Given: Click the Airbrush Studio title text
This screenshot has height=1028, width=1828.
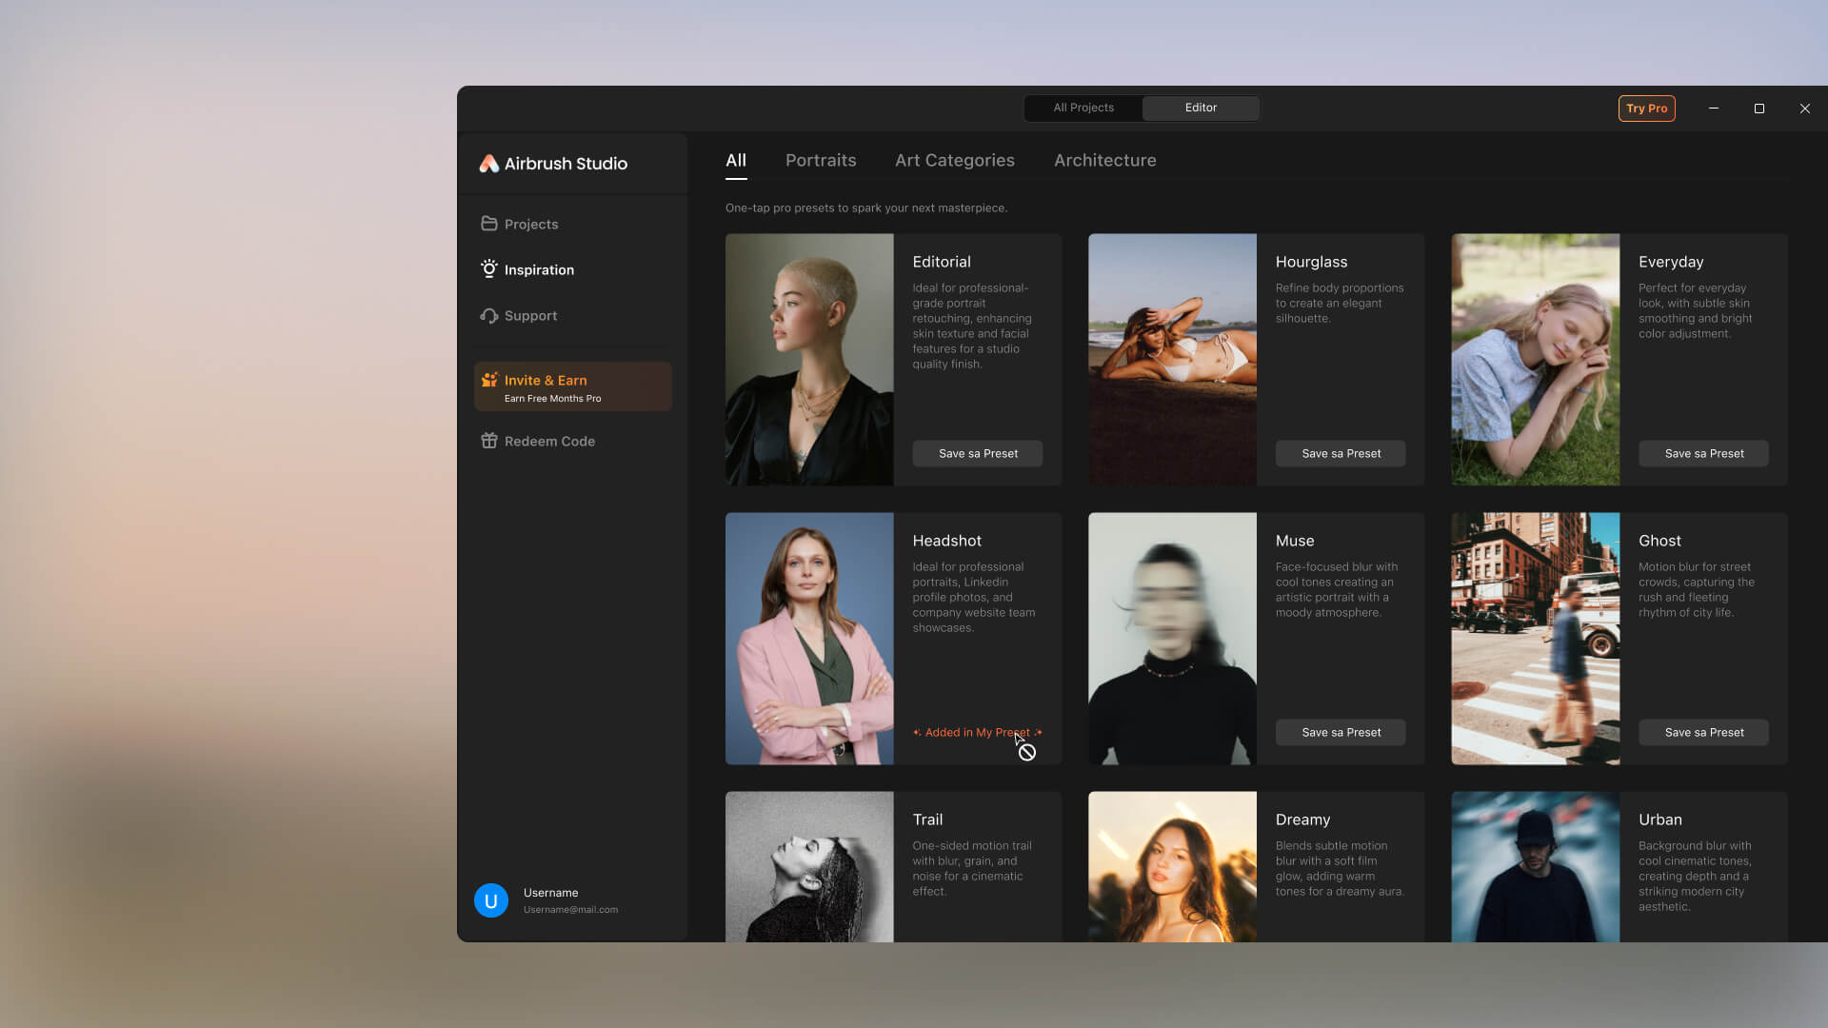Looking at the screenshot, I should [566, 164].
